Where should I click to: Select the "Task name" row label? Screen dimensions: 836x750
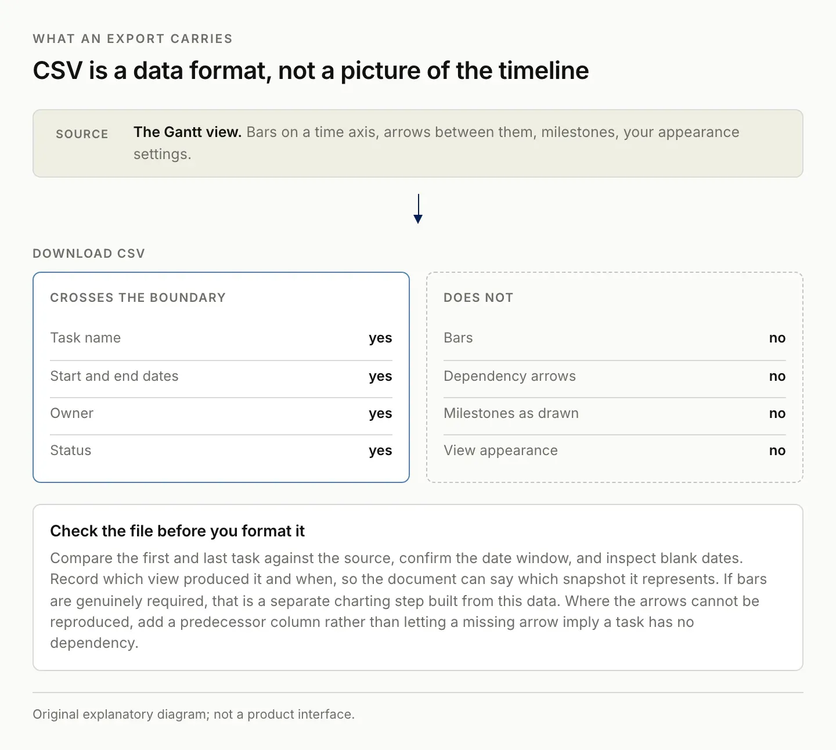85,338
